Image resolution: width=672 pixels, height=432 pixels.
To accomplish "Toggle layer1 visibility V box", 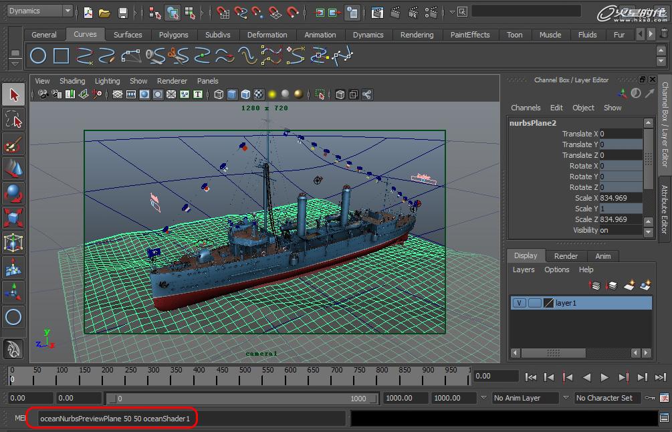I will coord(519,303).
